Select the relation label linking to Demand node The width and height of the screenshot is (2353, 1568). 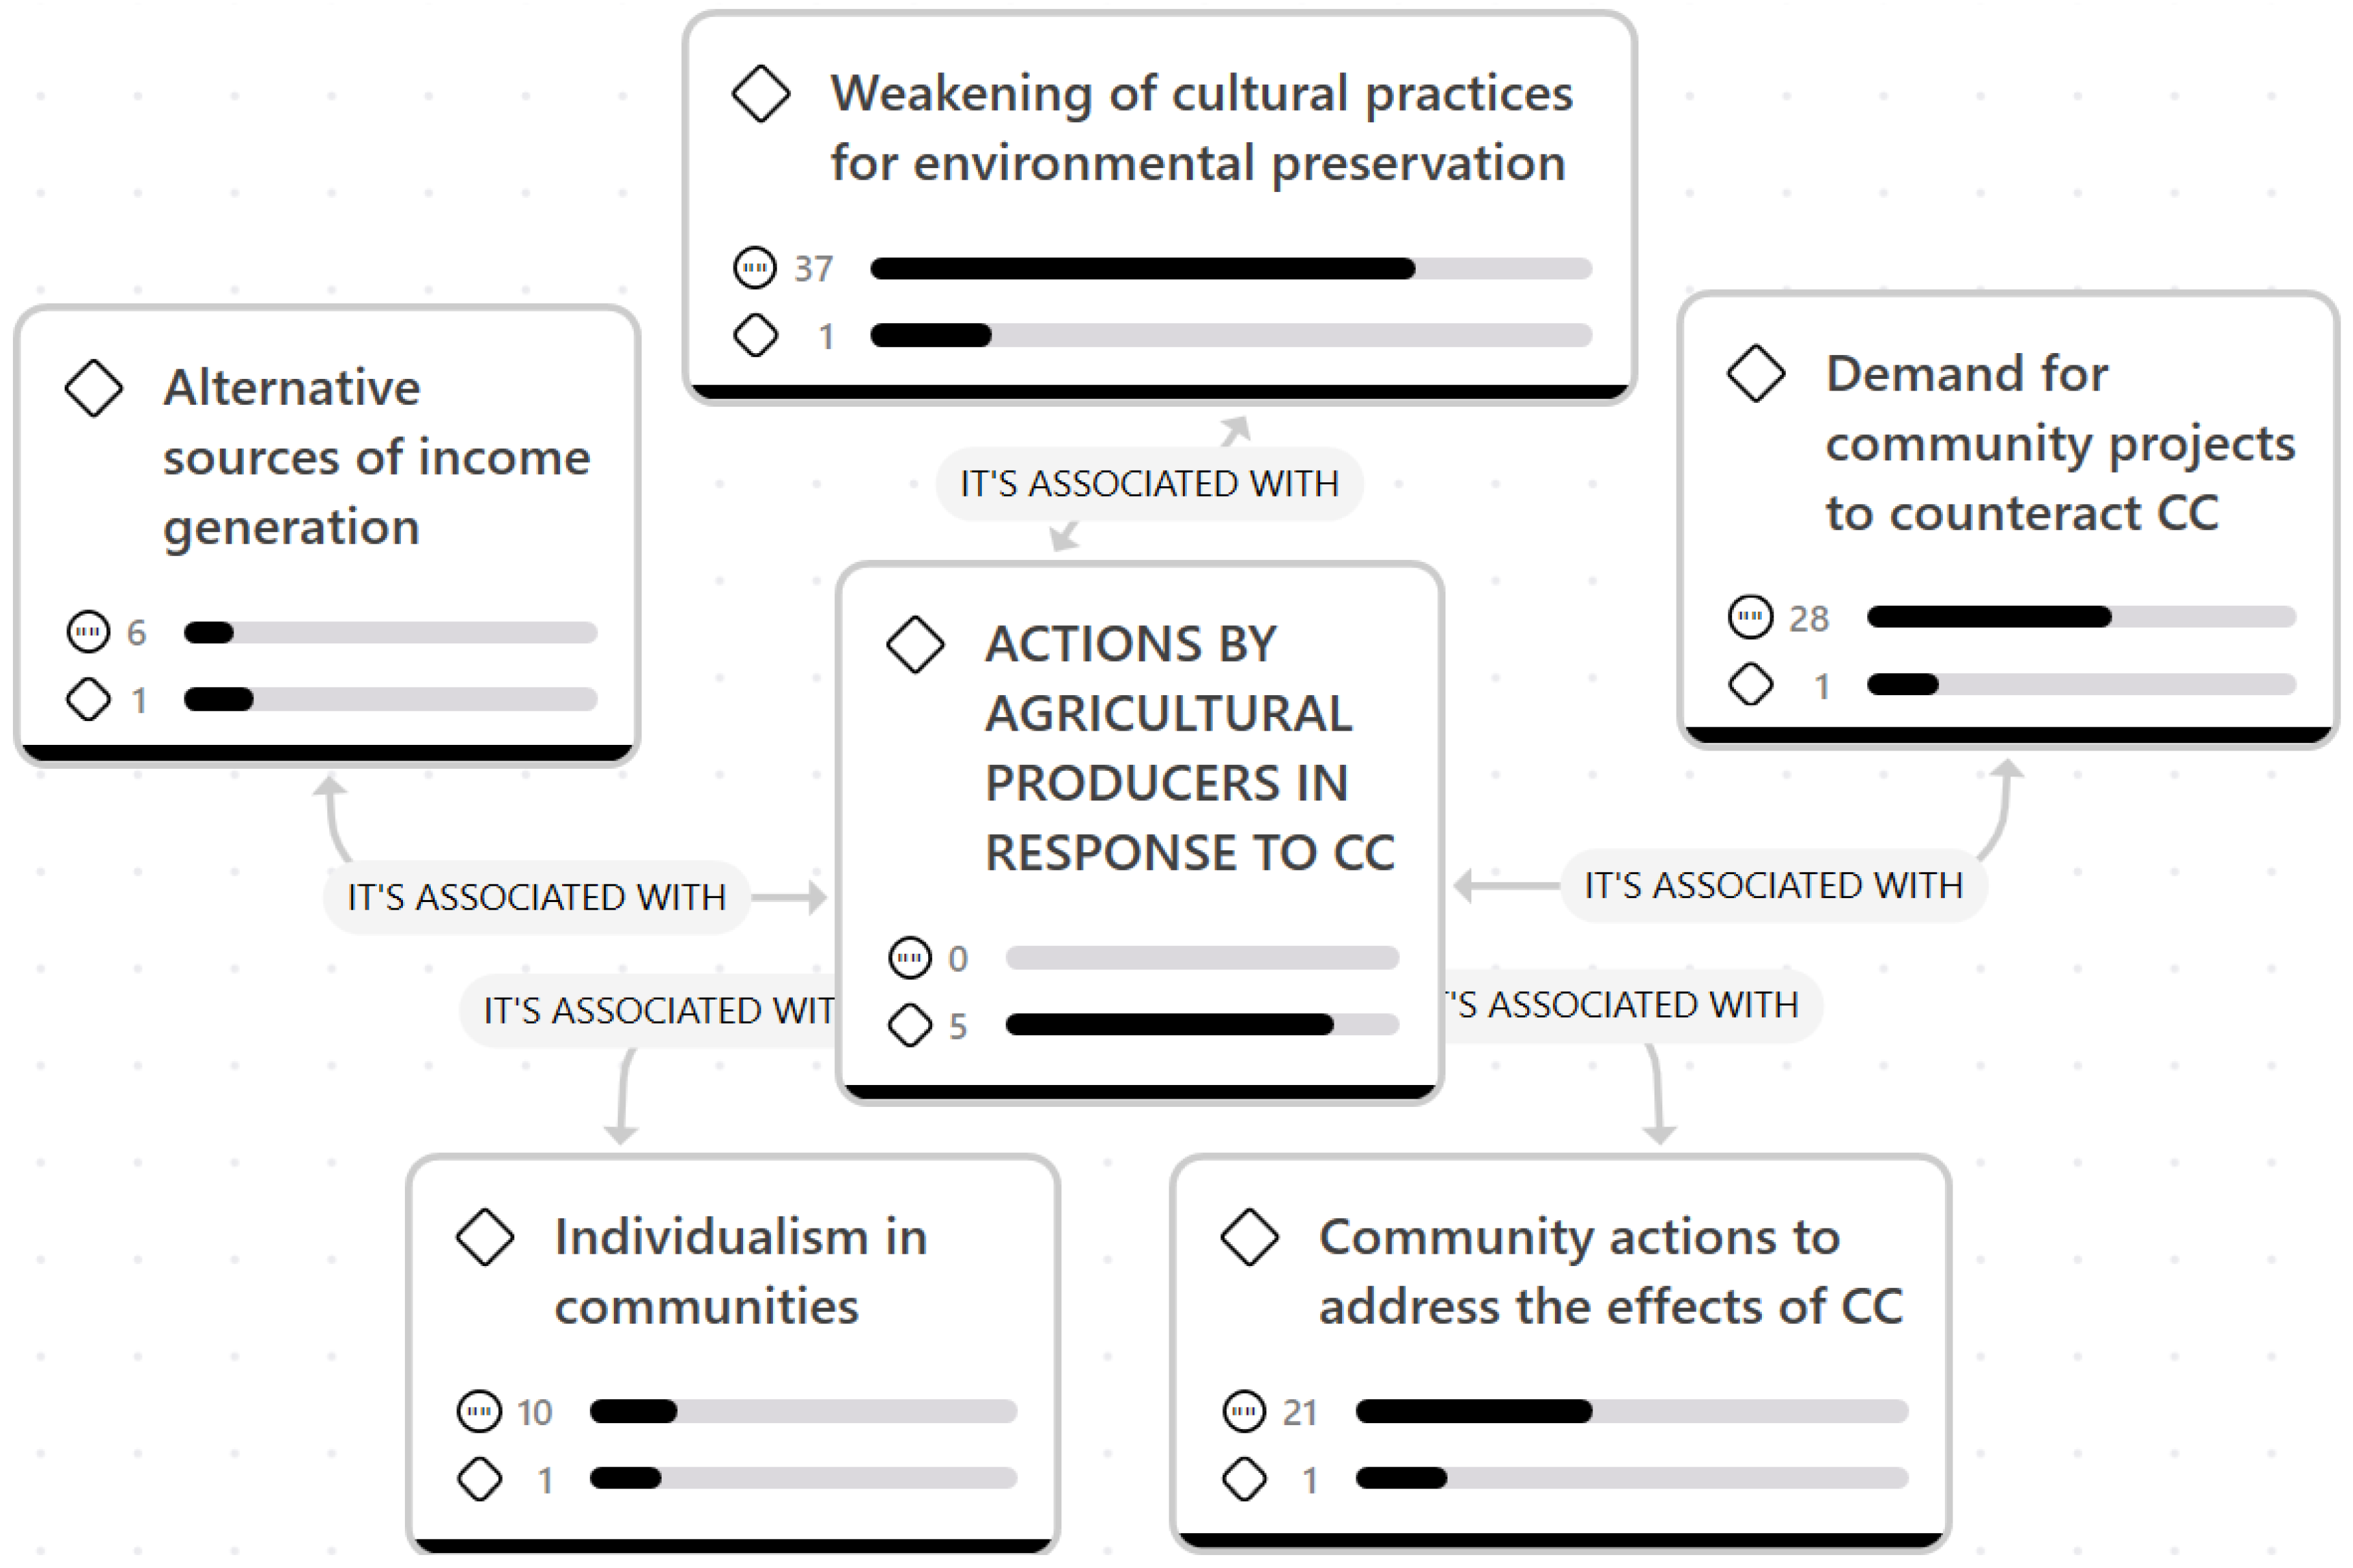1773,885
